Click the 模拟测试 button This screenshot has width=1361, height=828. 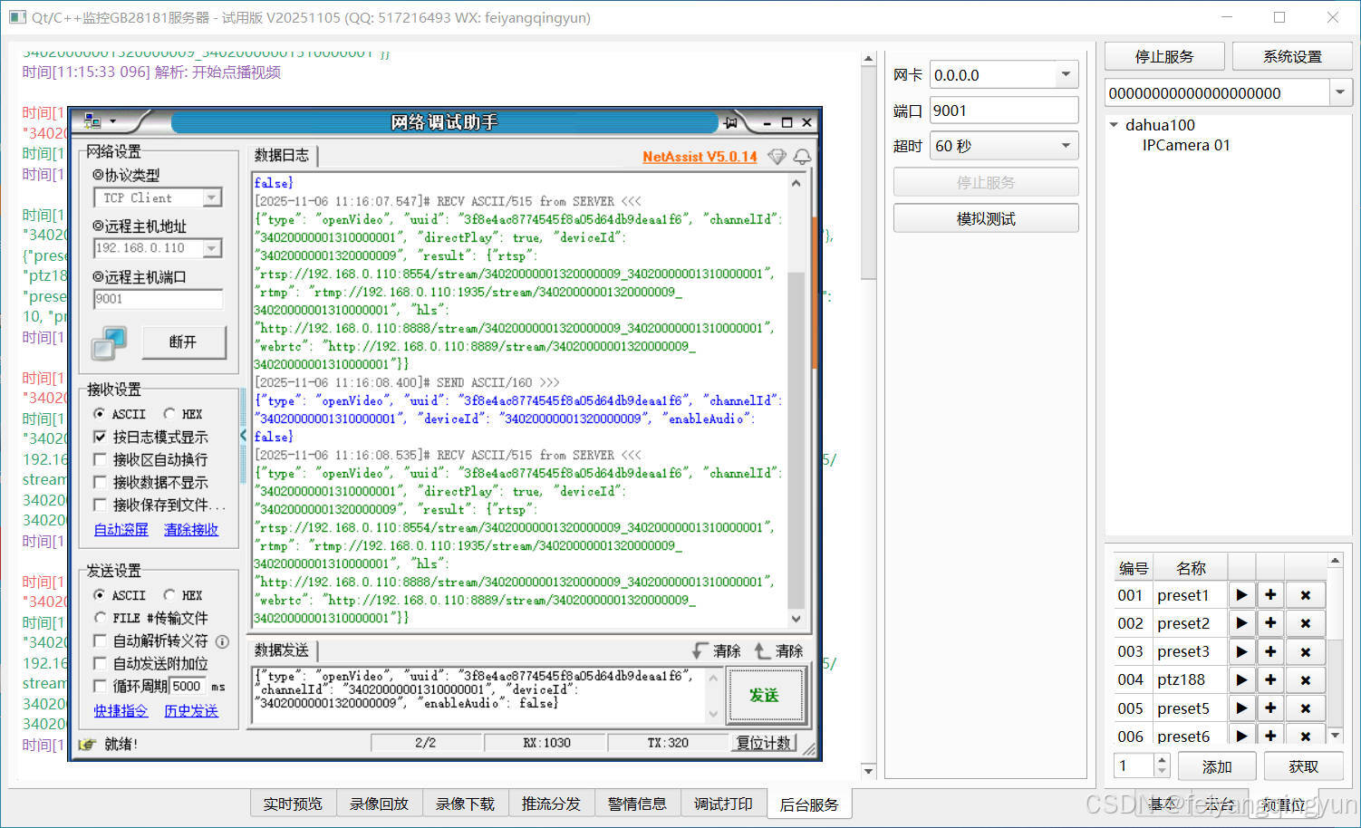[986, 218]
